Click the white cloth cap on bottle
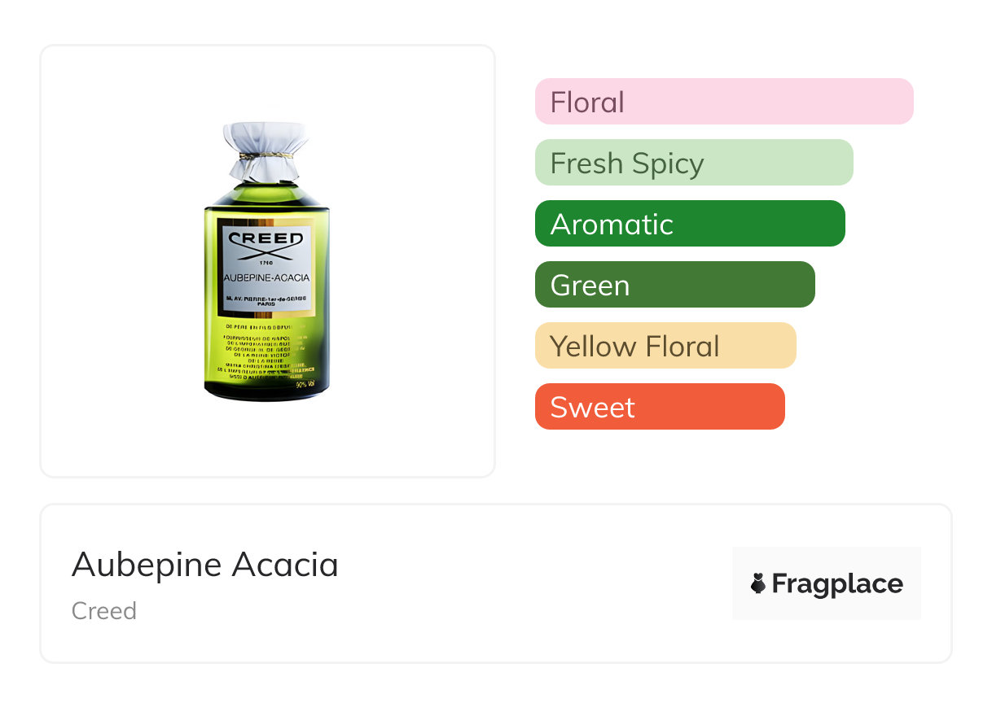Screen dimensions: 992x703 point(266,140)
